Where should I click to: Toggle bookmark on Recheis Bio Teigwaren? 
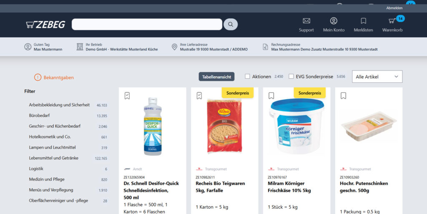(199, 96)
